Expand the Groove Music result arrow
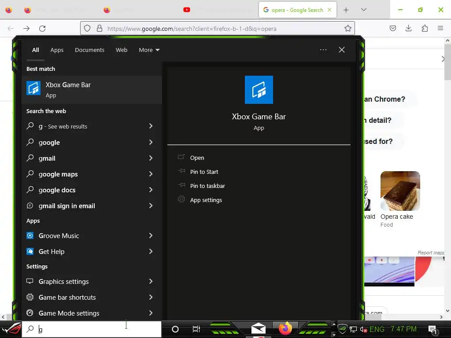 [151, 235]
